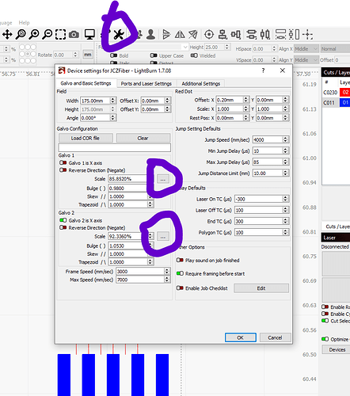Expand the font dropdown next to Height
350x396 pixels.
pos(185,47)
